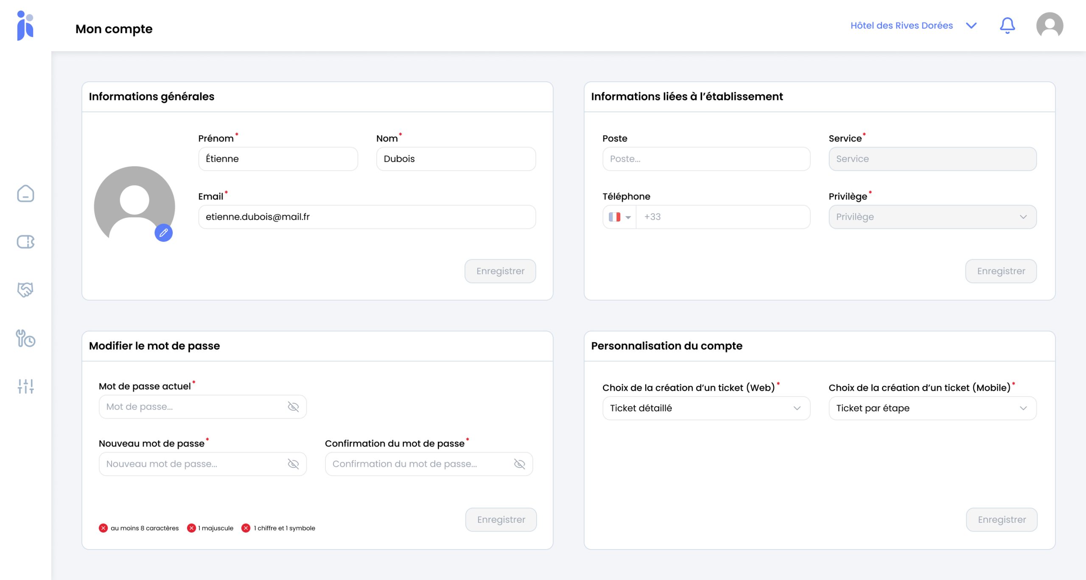1086x580 pixels.
Task: Open the phone country flag selector
Action: [619, 217]
